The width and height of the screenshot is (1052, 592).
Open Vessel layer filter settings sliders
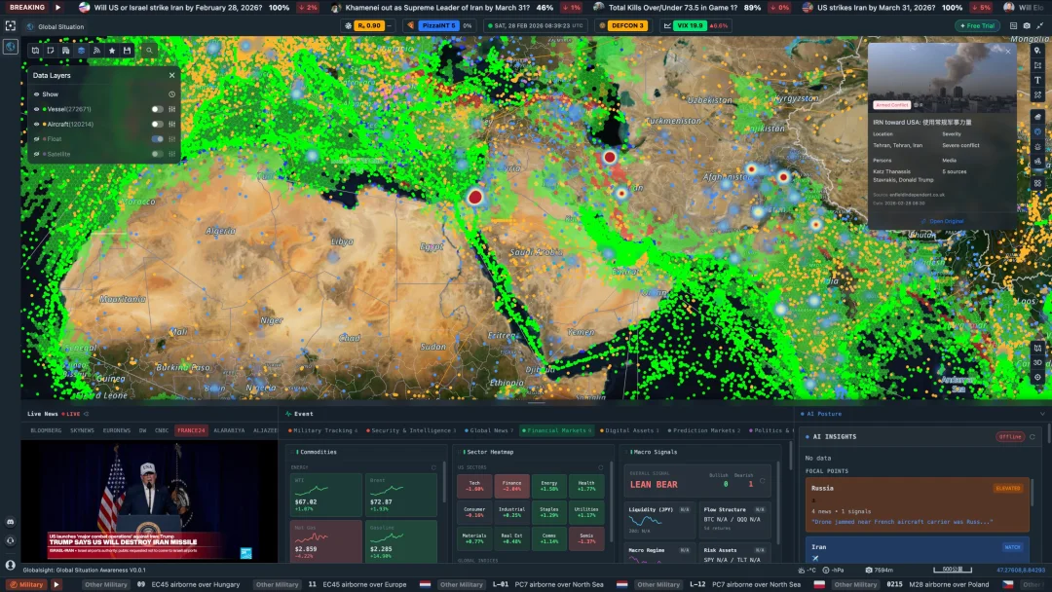pyautogui.click(x=172, y=109)
